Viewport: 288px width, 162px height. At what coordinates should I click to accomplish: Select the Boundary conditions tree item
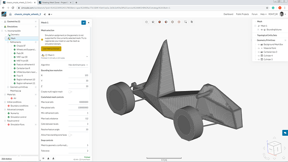coord(19,106)
